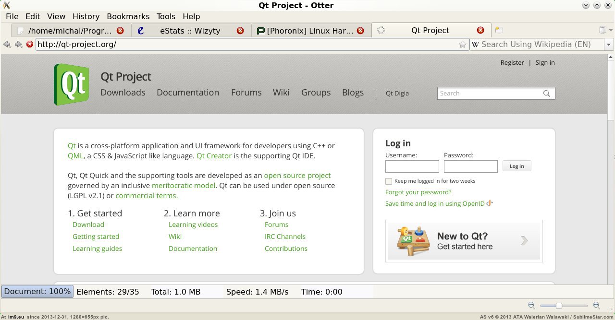This screenshot has width=615, height=320.
Task: Enable Keep me logged in for two weeks
Action: pyautogui.click(x=389, y=181)
